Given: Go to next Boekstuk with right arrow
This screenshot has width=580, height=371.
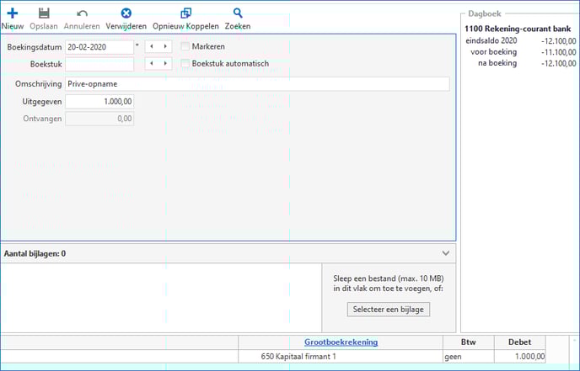Looking at the screenshot, I should click(x=164, y=64).
